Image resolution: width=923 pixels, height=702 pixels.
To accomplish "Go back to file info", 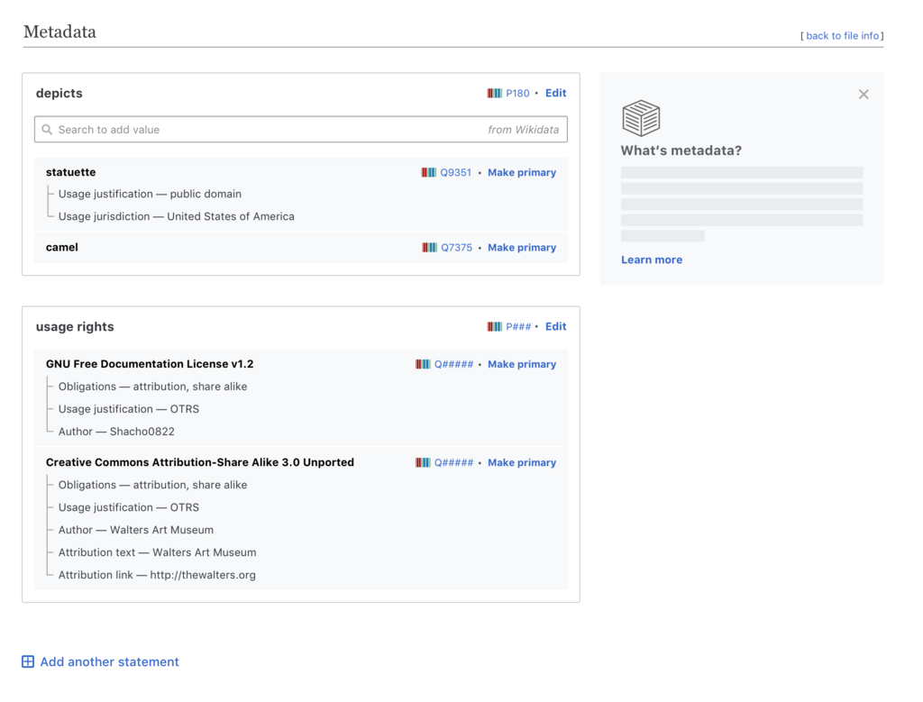I will tap(843, 36).
